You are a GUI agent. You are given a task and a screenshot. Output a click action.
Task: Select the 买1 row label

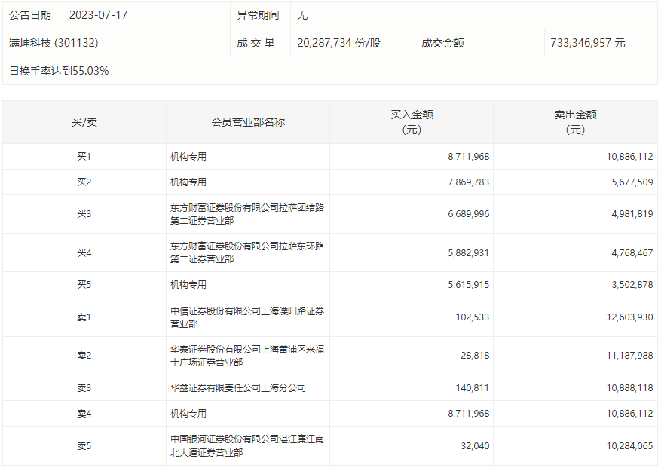(x=84, y=157)
